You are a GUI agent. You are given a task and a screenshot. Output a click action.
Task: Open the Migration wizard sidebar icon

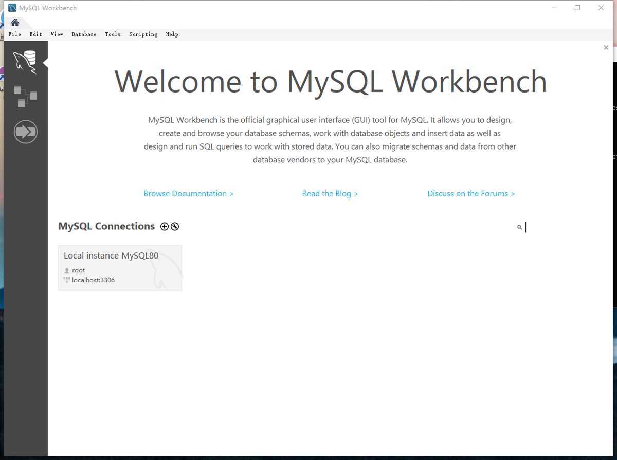point(25,132)
